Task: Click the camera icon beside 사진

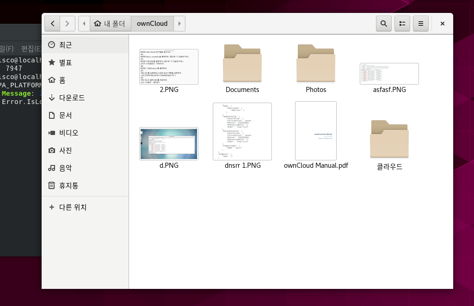Action: (x=52, y=150)
